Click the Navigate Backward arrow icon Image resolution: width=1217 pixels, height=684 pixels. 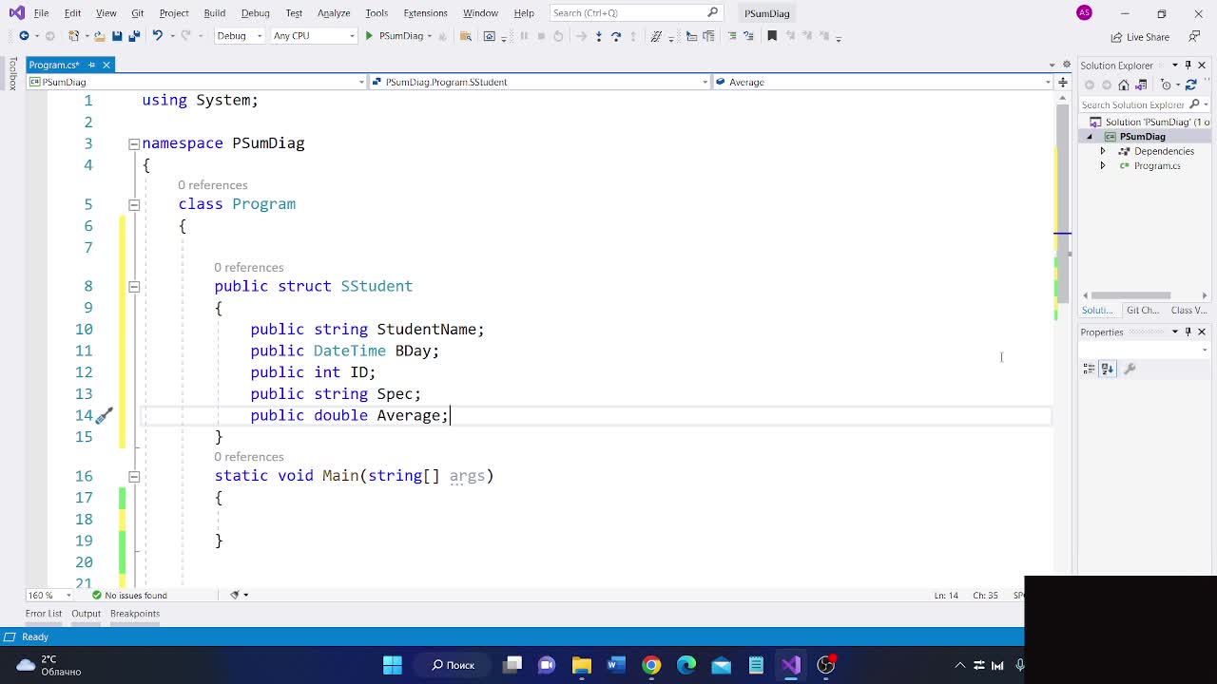(24, 36)
